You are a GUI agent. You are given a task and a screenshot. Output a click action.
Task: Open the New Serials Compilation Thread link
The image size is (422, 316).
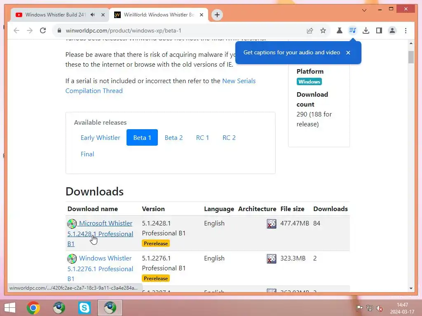pos(160,86)
